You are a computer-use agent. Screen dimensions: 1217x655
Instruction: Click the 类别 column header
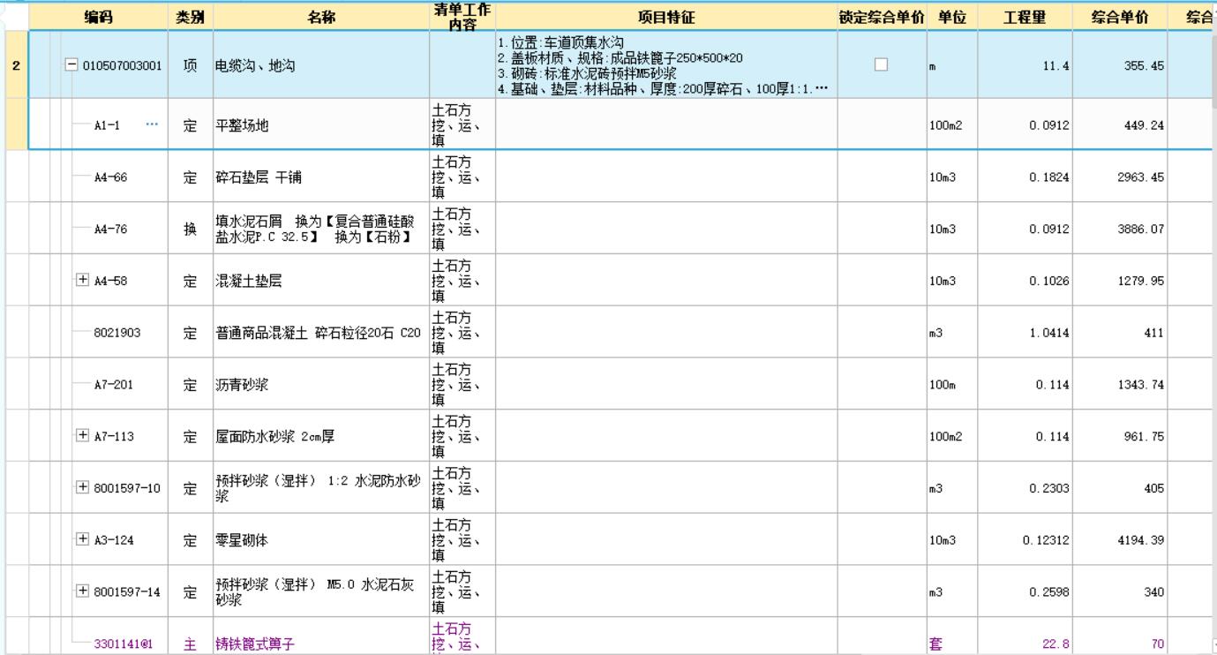tap(190, 17)
